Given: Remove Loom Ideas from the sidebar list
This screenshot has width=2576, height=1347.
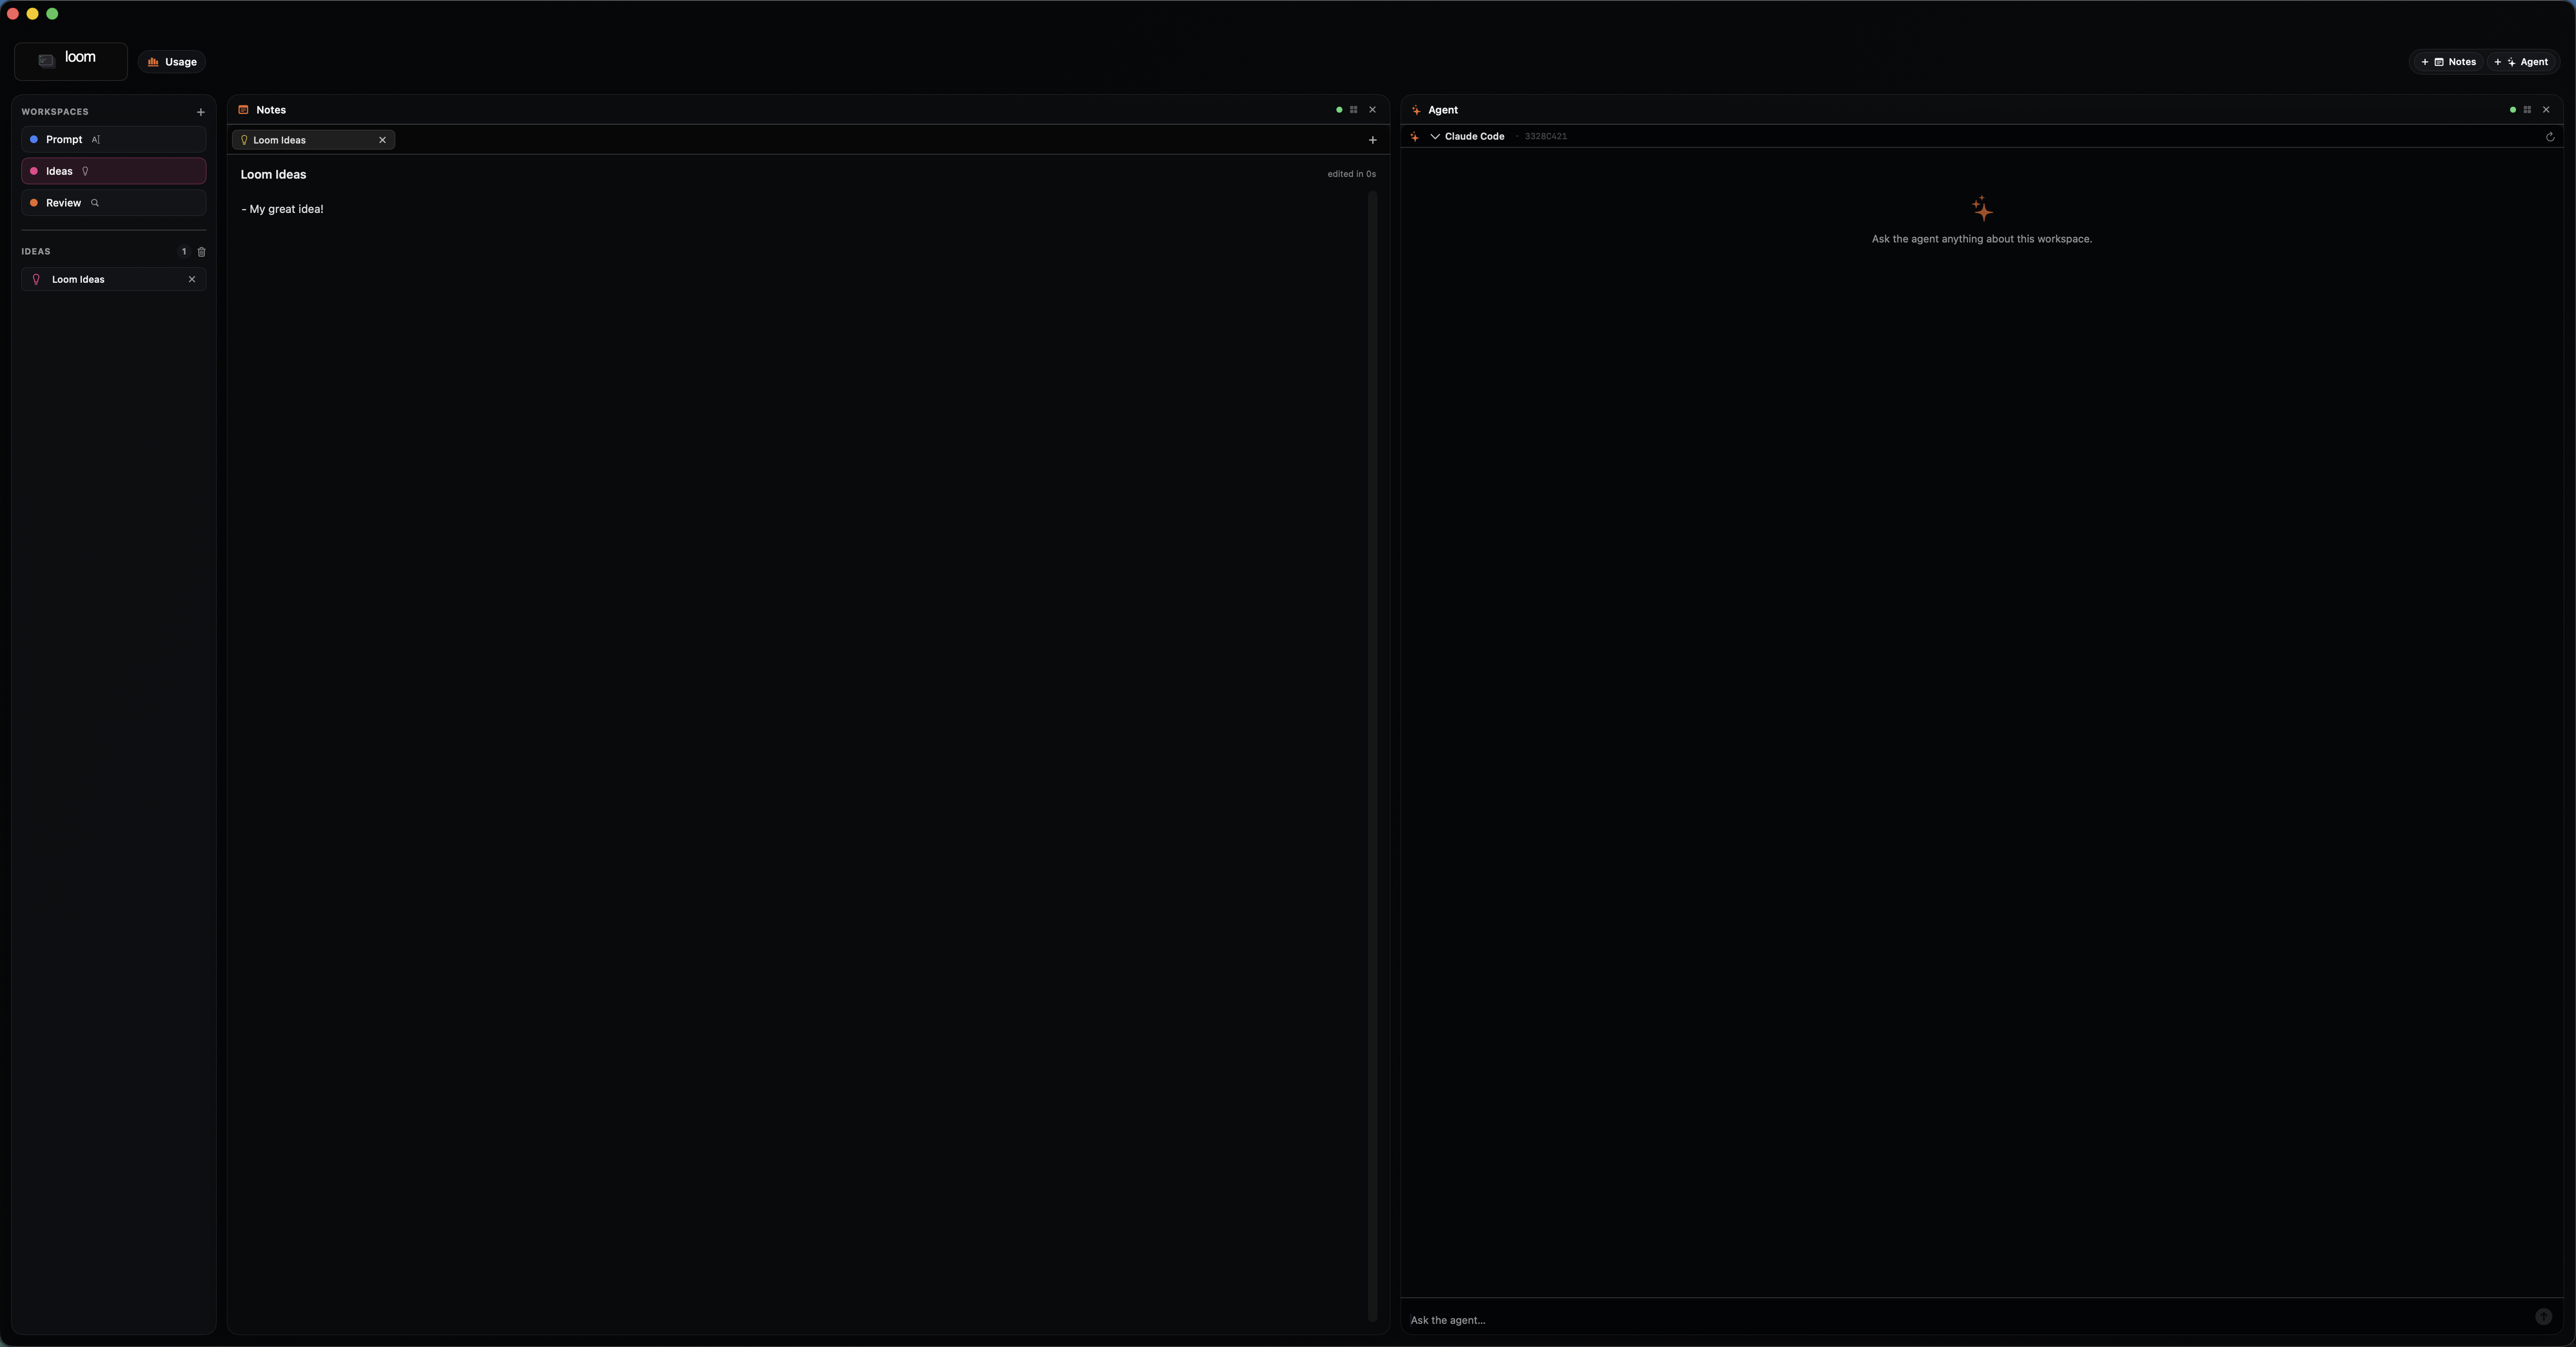Looking at the screenshot, I should (192, 279).
